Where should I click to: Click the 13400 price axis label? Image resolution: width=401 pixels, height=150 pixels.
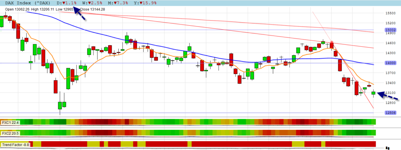390,83
